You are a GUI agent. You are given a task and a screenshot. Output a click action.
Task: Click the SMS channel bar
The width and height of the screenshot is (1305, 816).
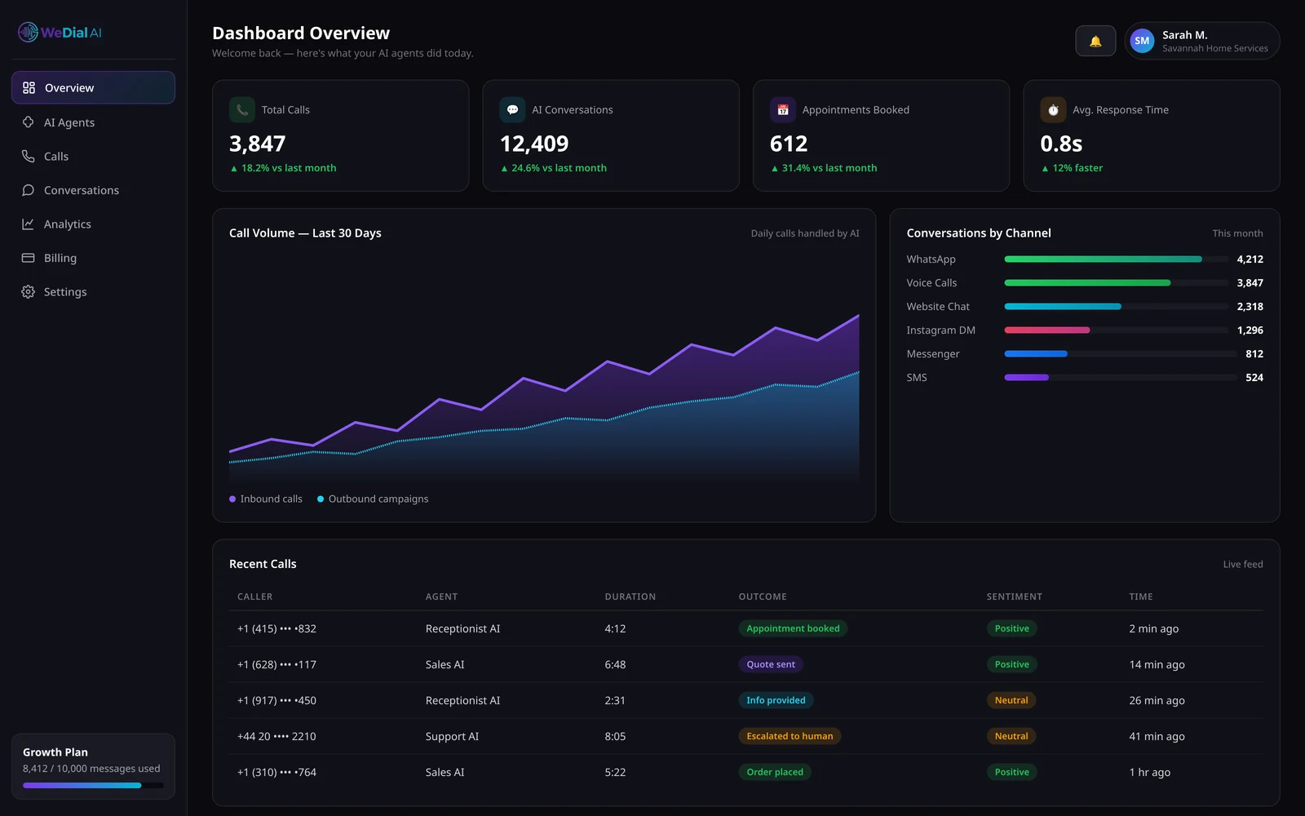click(x=1121, y=377)
